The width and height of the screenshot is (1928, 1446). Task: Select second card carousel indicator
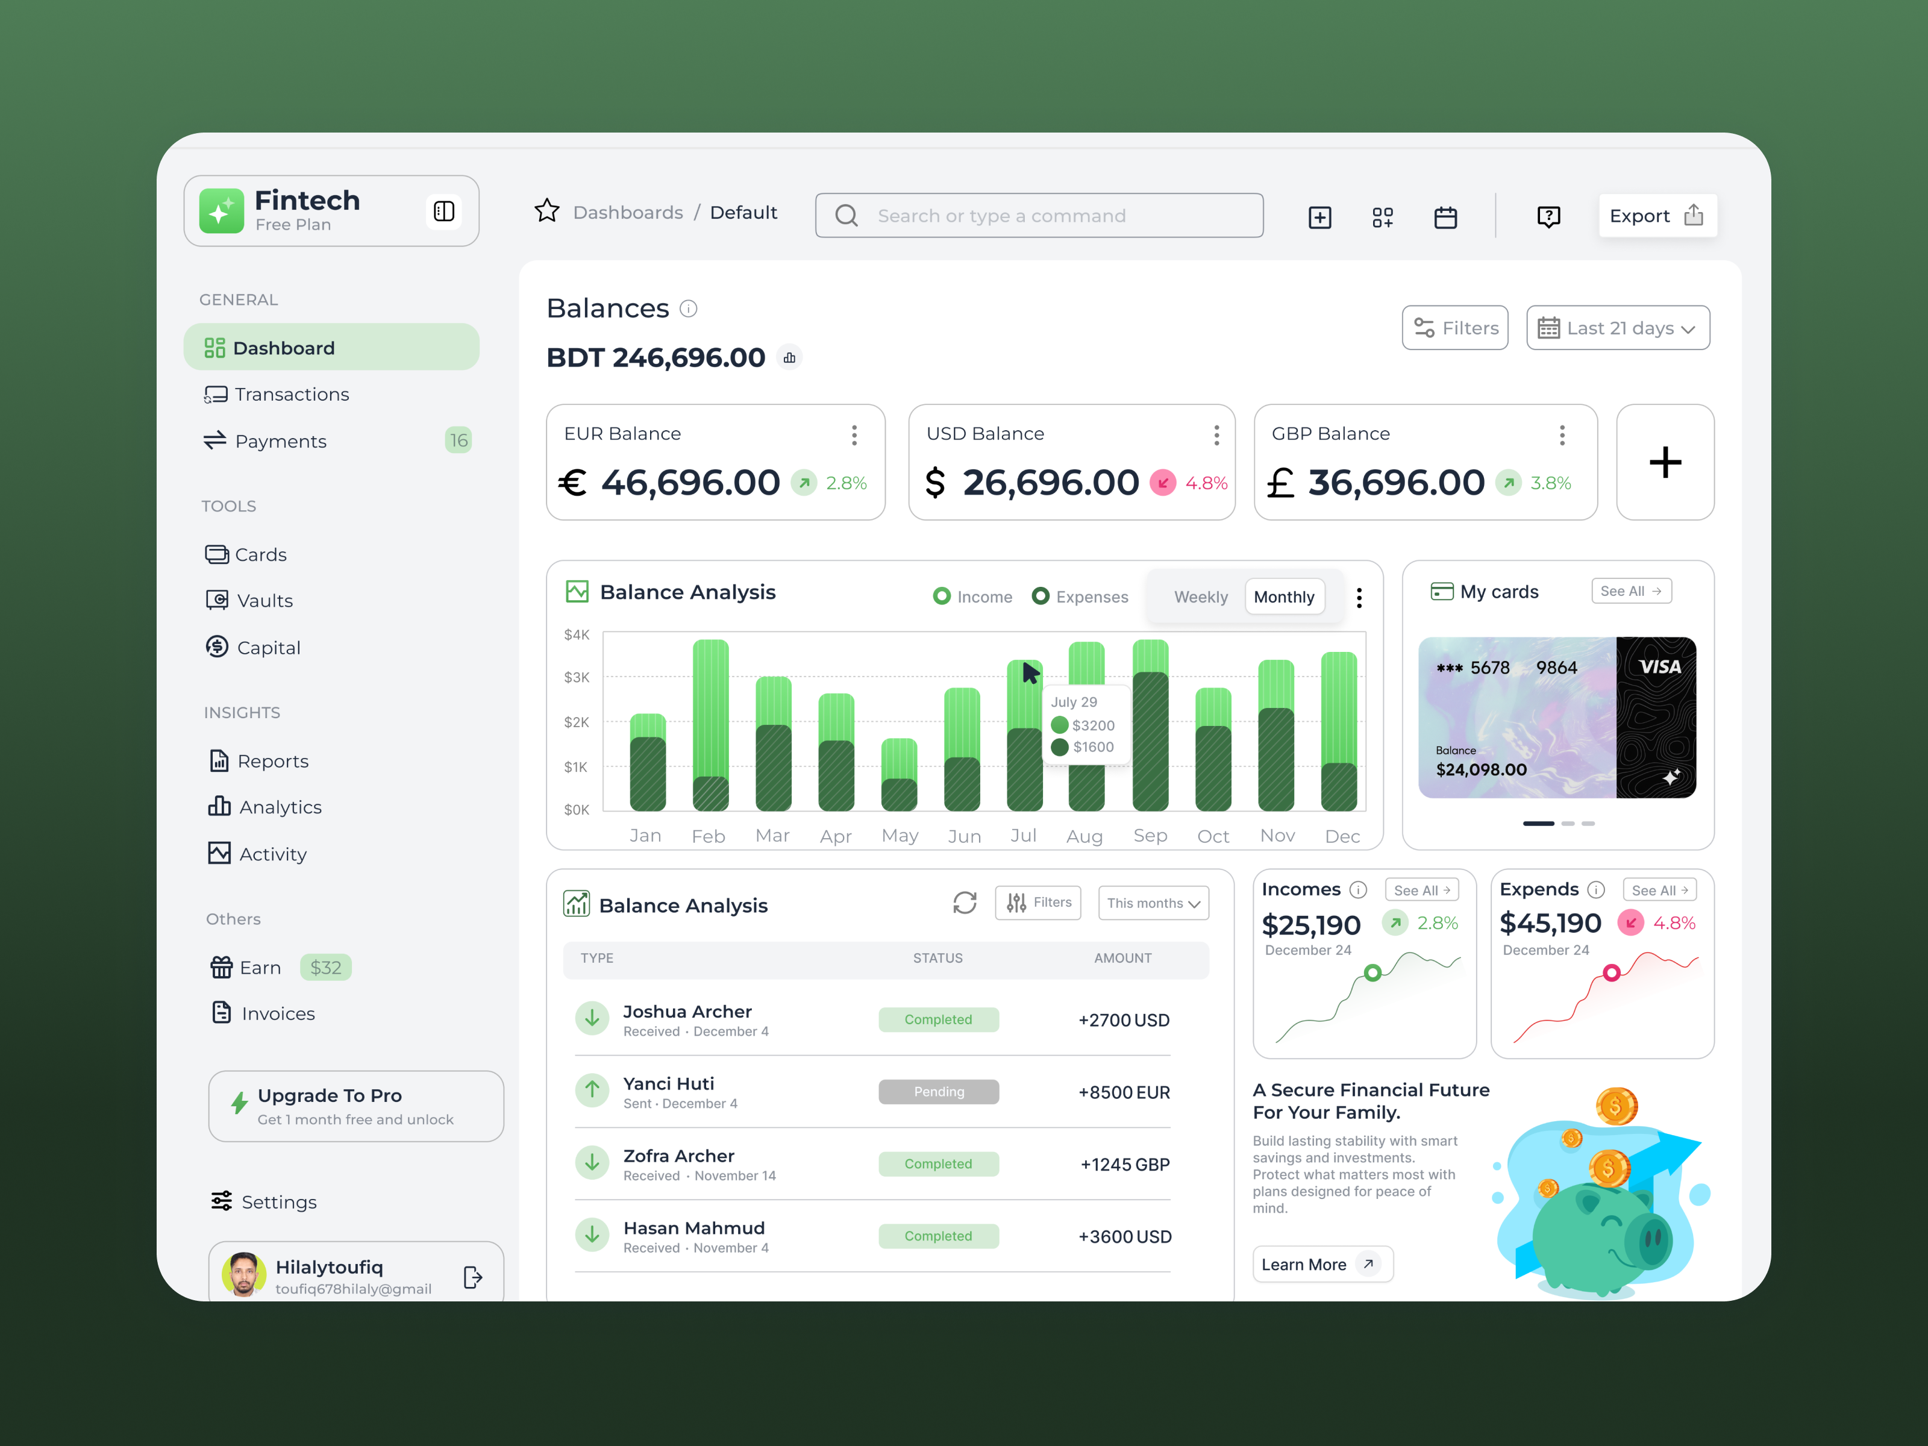coord(1568,824)
